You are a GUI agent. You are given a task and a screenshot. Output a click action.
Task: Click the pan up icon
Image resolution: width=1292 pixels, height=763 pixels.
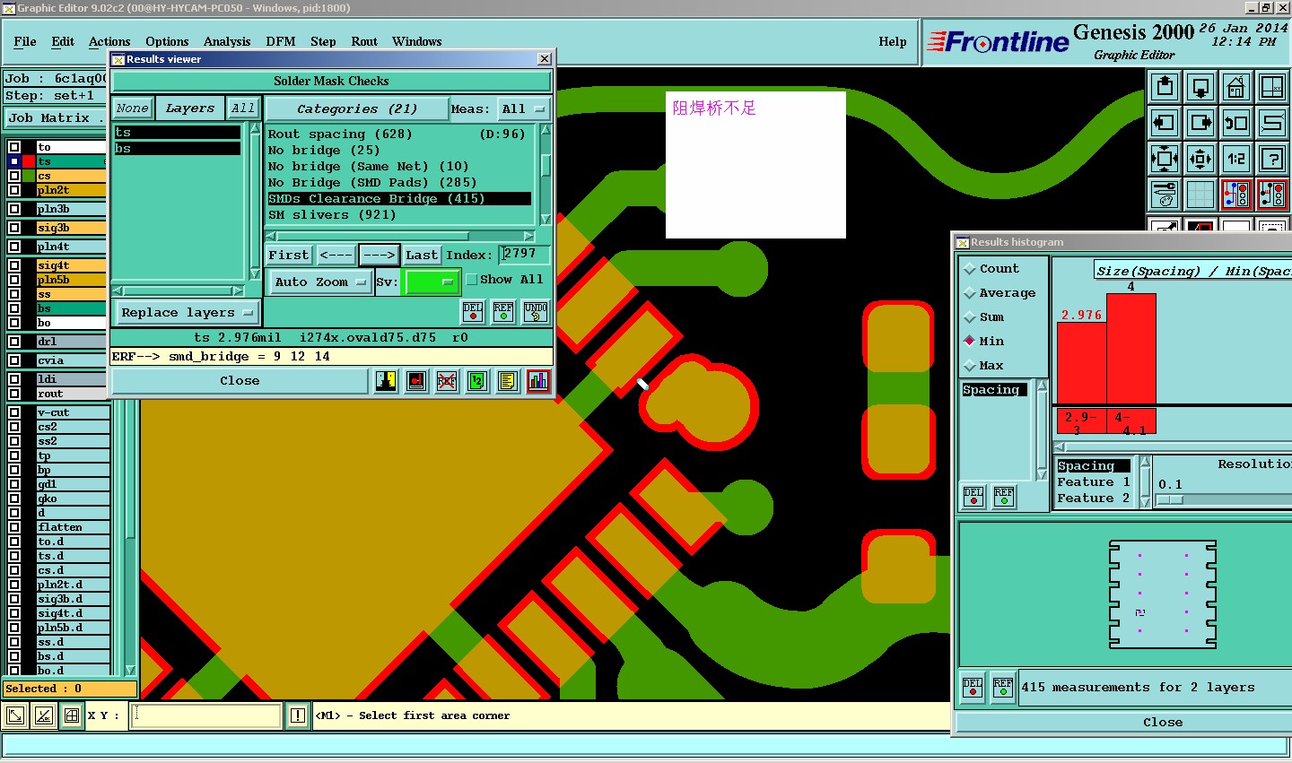[x=1165, y=87]
